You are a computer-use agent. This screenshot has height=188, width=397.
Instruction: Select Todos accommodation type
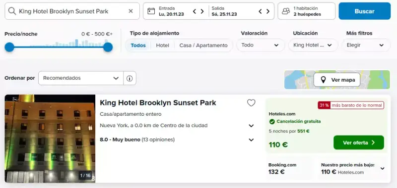tap(138, 46)
